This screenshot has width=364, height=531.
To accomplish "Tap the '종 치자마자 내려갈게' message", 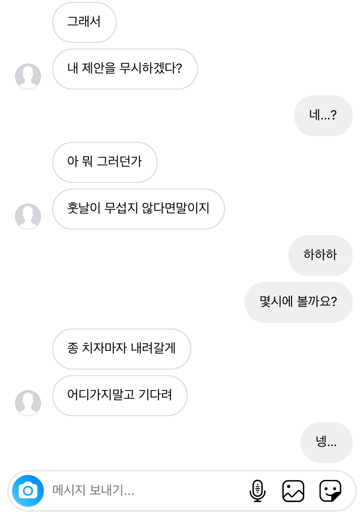I will pyautogui.click(x=122, y=349).
